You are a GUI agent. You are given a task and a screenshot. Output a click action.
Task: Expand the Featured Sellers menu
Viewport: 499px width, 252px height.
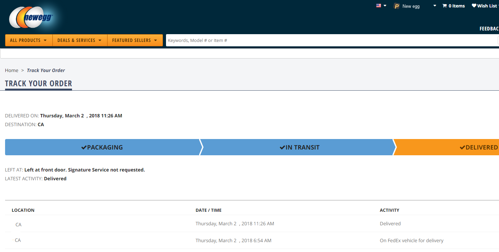pyautogui.click(x=135, y=40)
